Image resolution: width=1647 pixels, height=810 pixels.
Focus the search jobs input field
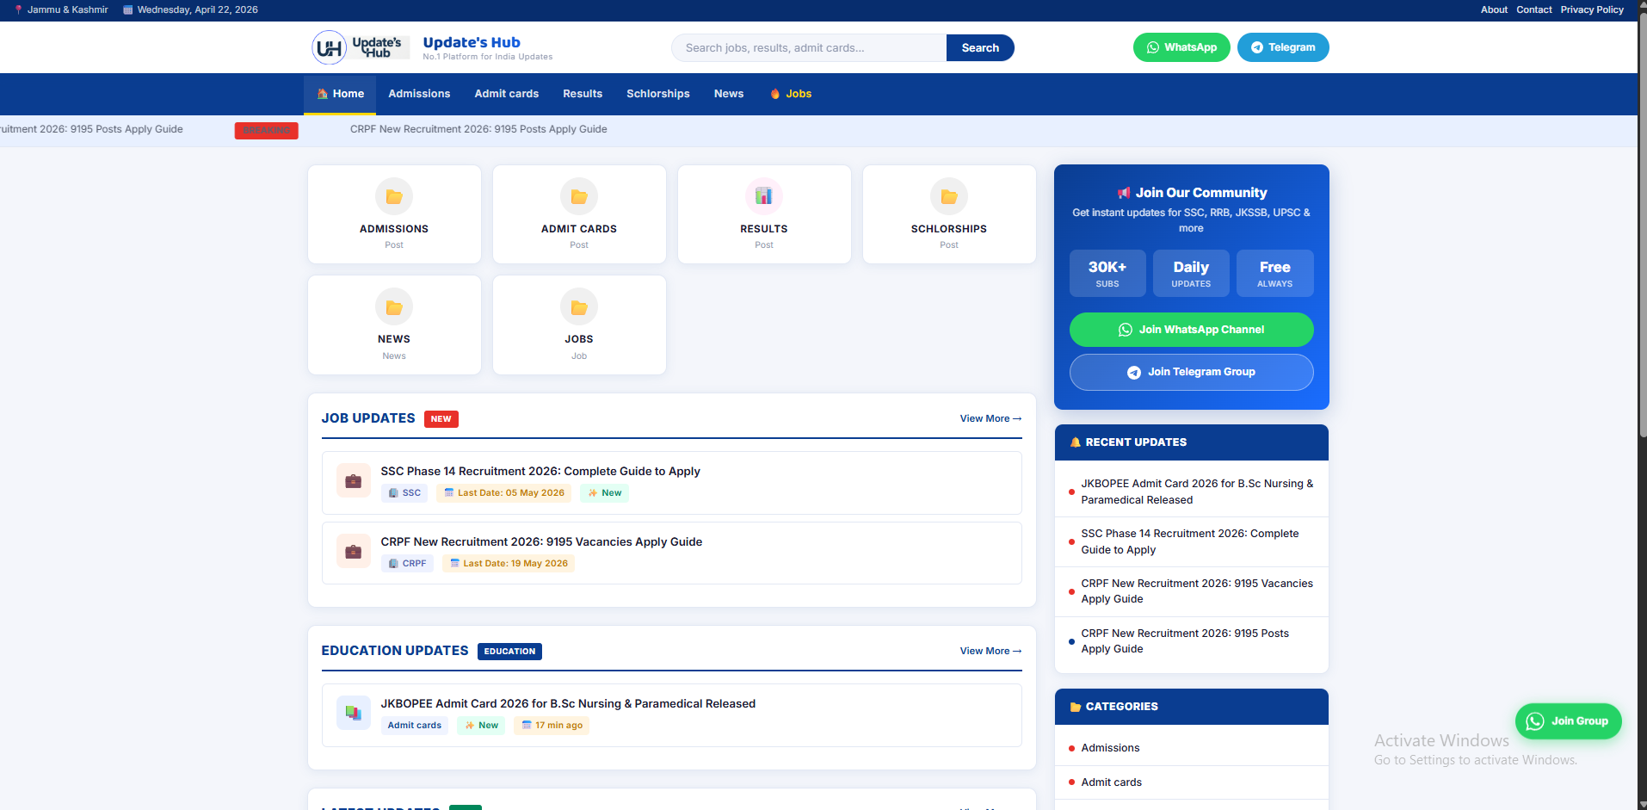point(809,48)
